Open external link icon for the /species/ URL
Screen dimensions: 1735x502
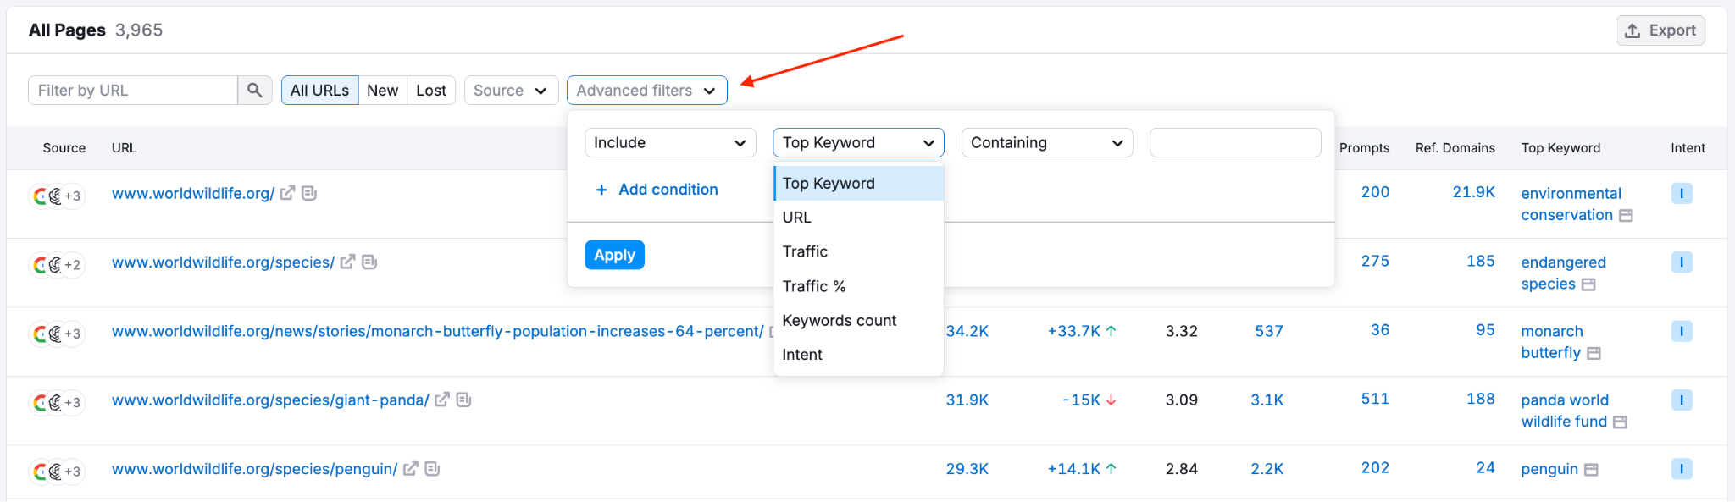347,262
